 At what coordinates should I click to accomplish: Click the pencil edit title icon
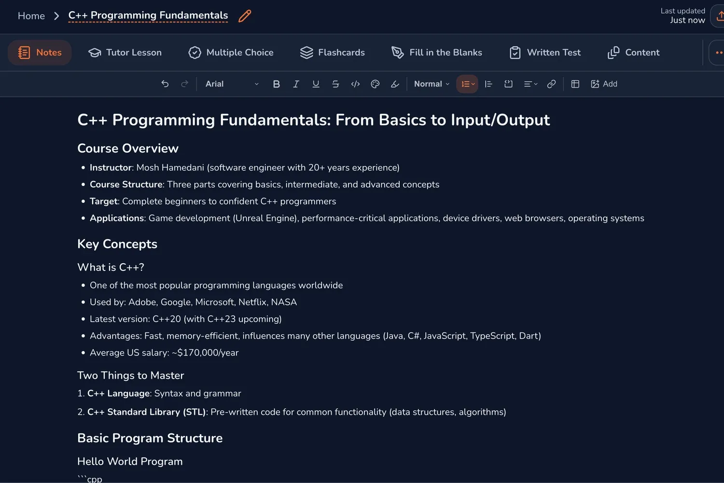click(x=245, y=16)
